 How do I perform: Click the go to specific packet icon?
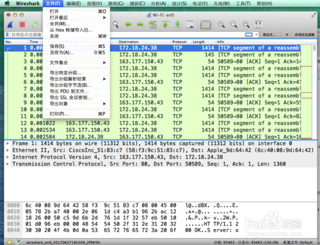(x=153, y=24)
